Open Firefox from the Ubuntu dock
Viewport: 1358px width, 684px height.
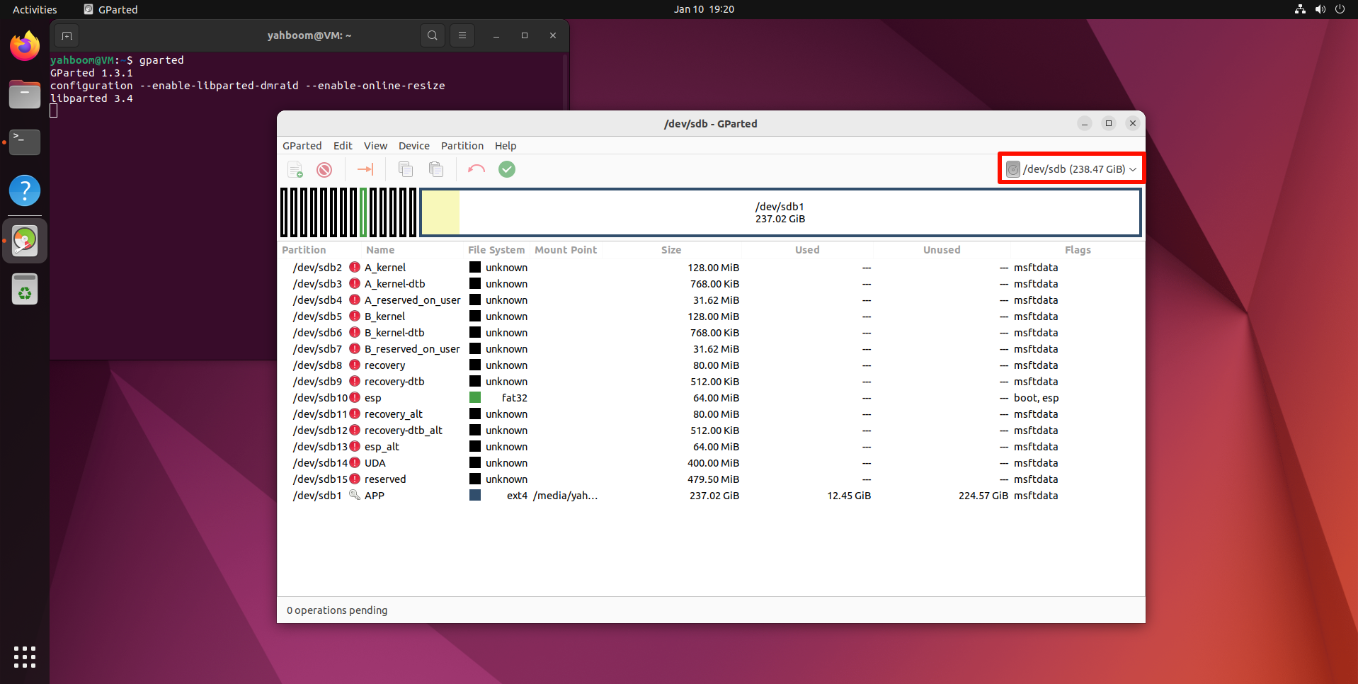[25, 47]
